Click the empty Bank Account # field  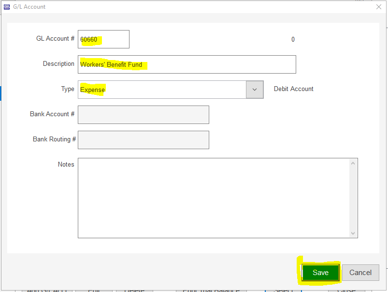pyautogui.click(x=143, y=115)
